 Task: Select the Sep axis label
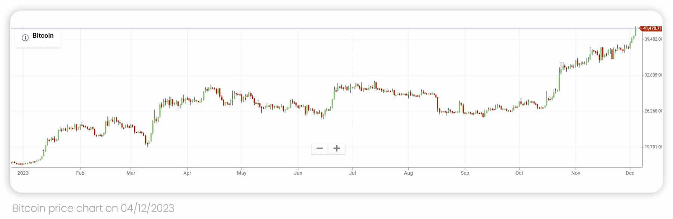[x=465, y=173]
